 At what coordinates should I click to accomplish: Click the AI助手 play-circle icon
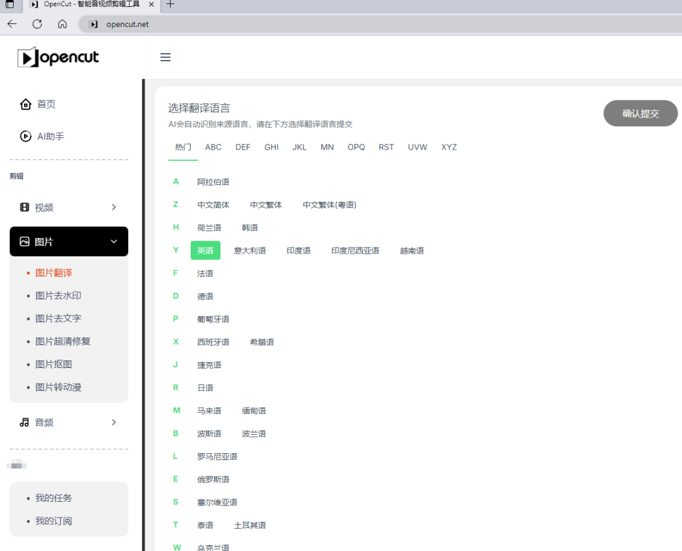(x=26, y=136)
